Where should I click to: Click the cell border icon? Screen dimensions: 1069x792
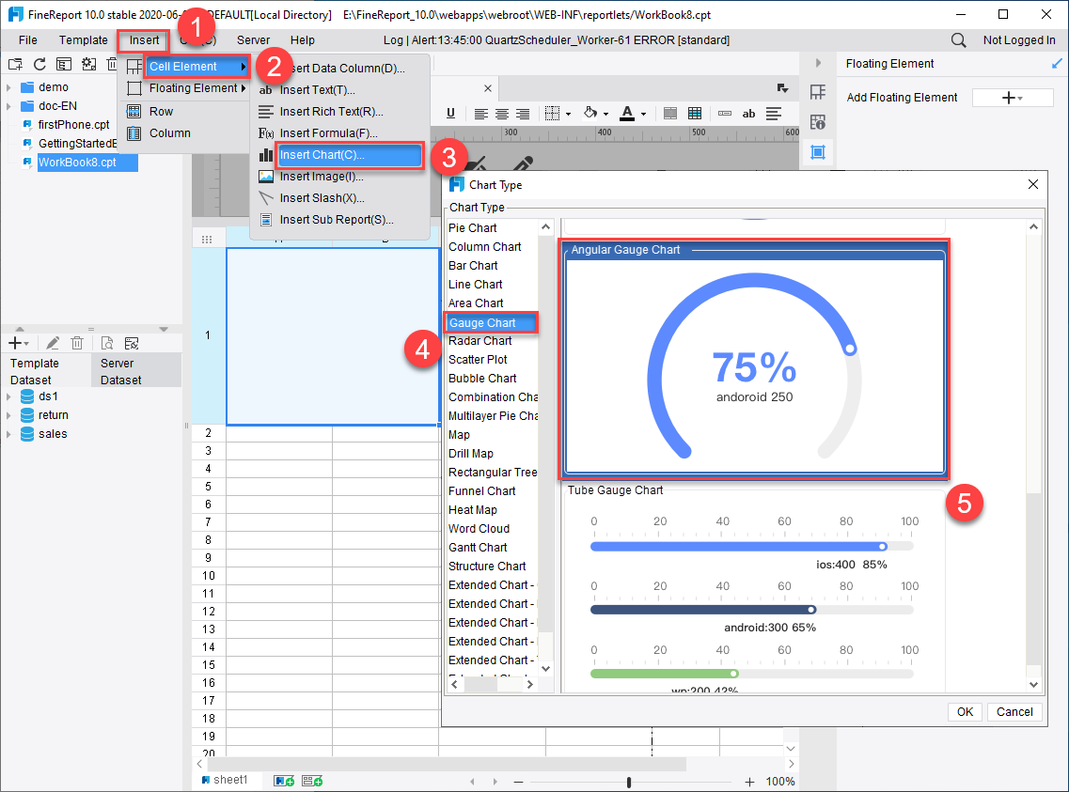(x=553, y=114)
